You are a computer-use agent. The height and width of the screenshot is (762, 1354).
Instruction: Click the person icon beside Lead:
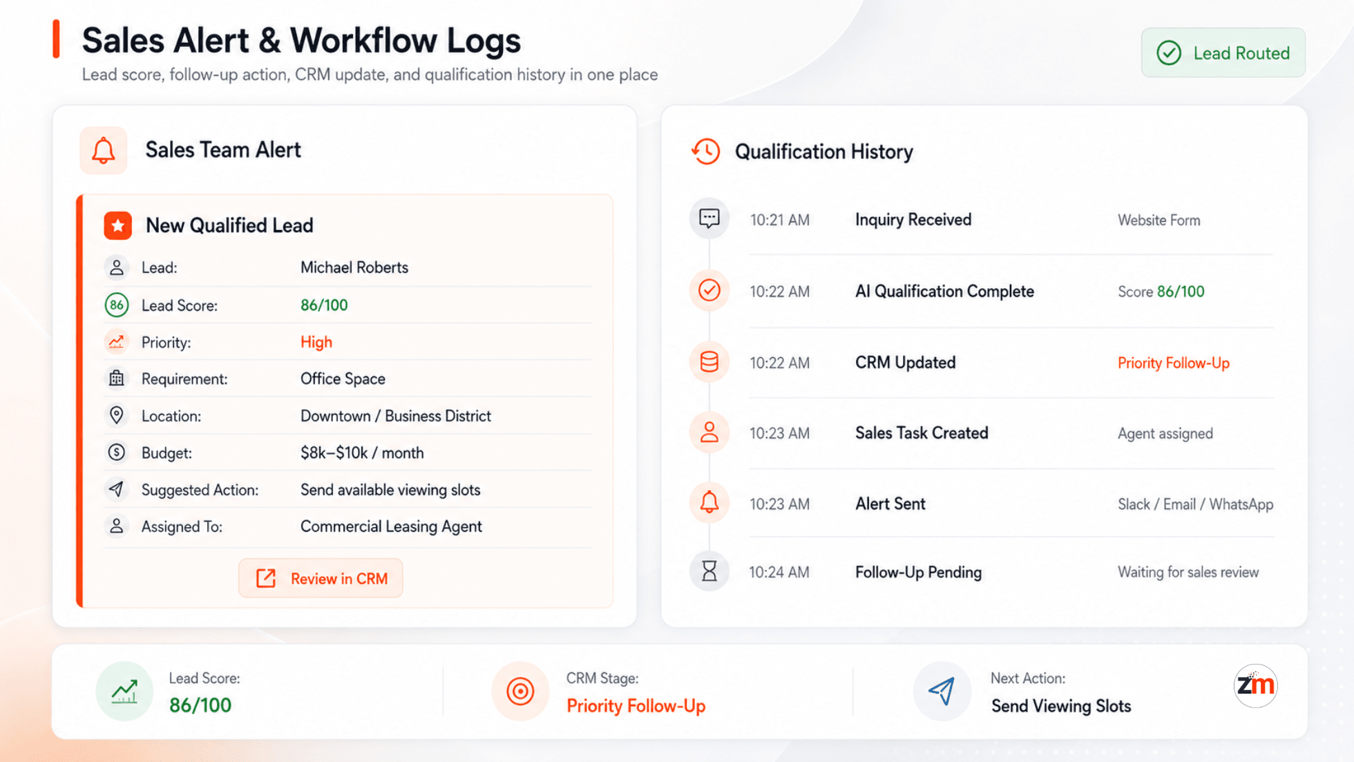pos(117,267)
